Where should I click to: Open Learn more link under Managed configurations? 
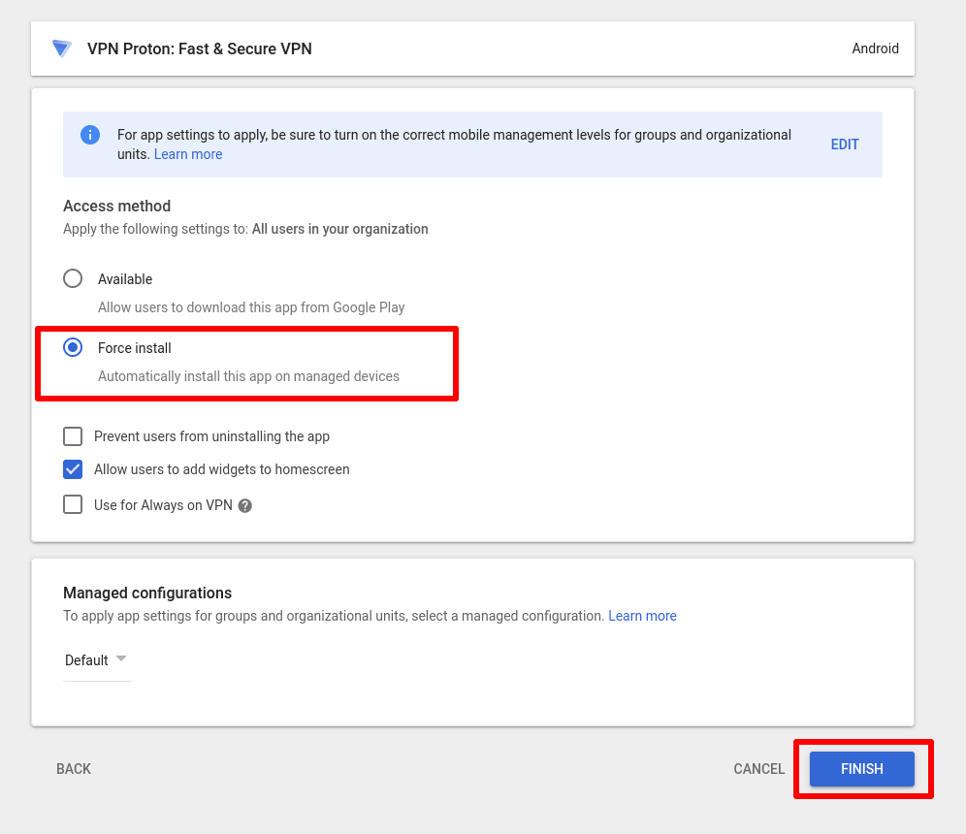(643, 616)
